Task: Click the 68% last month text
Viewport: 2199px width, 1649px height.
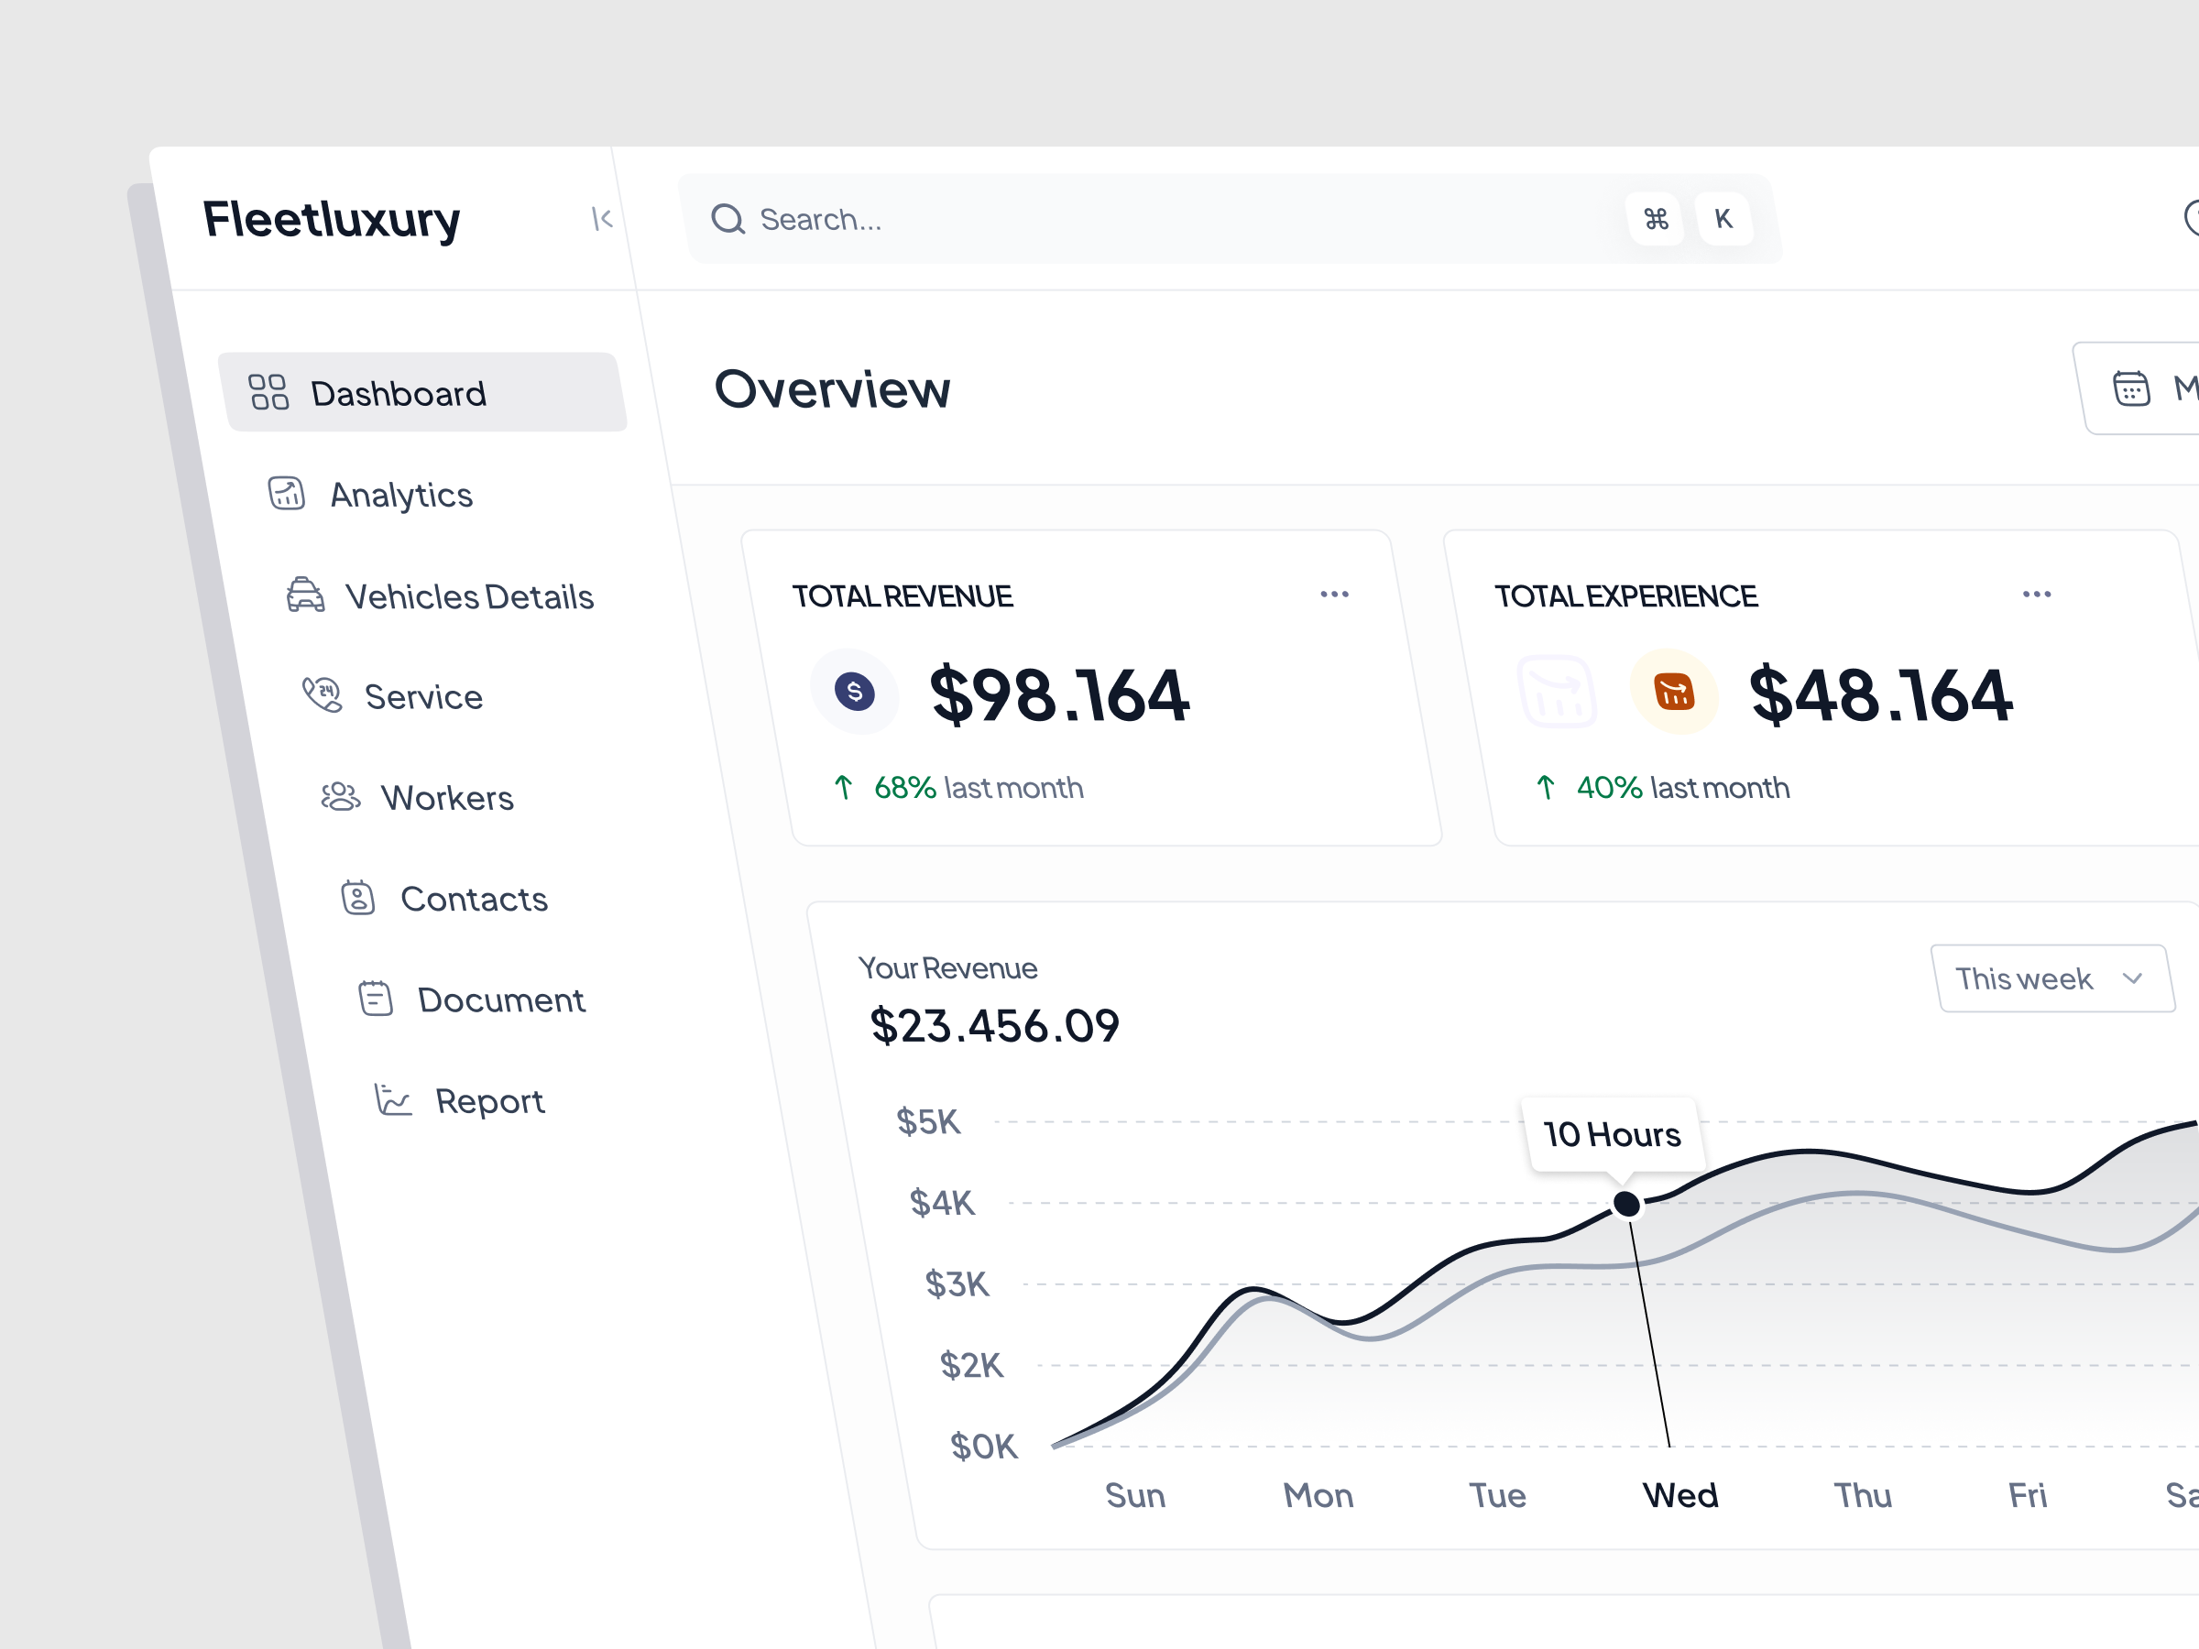Action: point(979,787)
